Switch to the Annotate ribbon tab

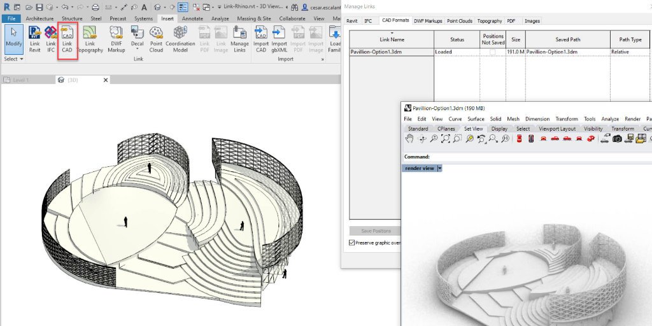[192, 18]
